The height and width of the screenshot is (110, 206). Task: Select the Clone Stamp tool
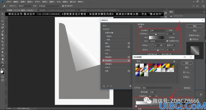[x=3, y=35]
